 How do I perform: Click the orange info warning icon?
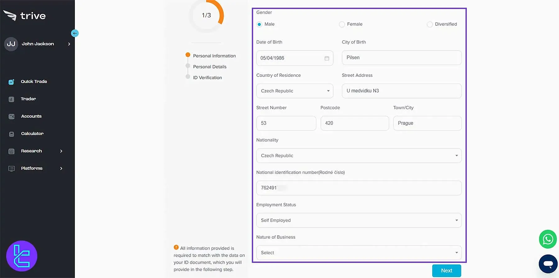click(x=176, y=247)
